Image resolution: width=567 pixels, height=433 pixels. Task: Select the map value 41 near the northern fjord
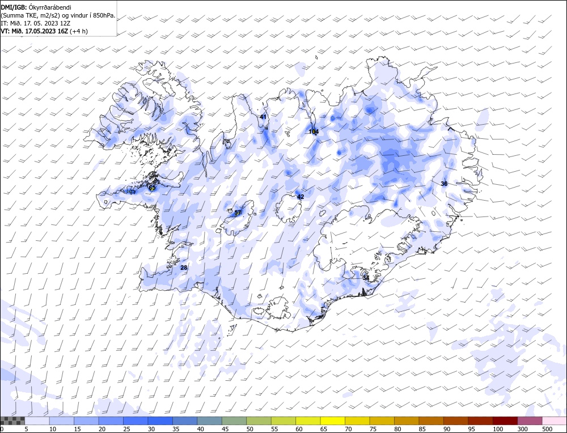point(263,117)
